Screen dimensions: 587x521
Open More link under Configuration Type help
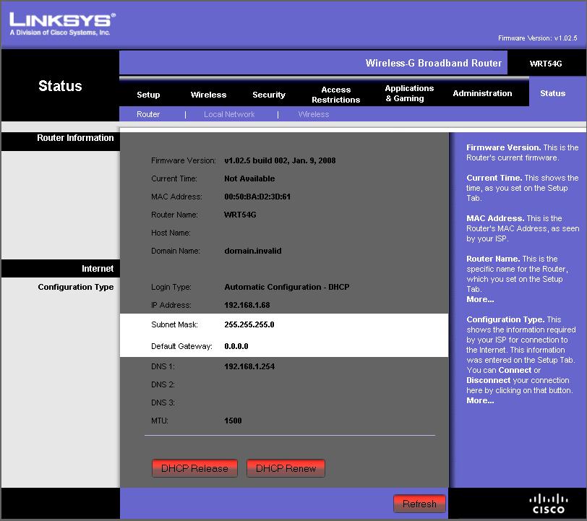480,400
